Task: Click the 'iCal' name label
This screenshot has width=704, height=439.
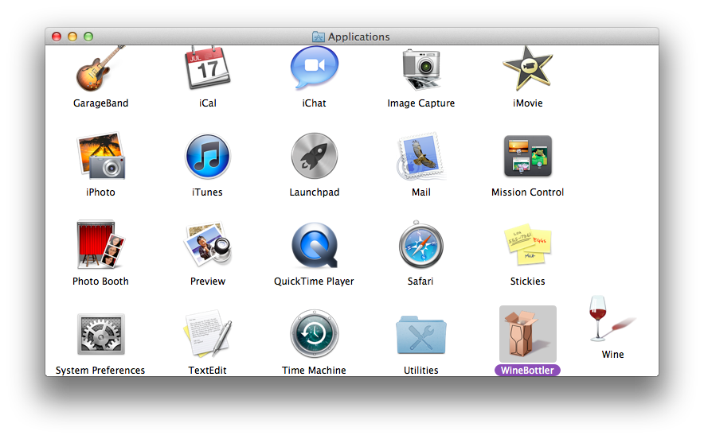Action: click(207, 103)
